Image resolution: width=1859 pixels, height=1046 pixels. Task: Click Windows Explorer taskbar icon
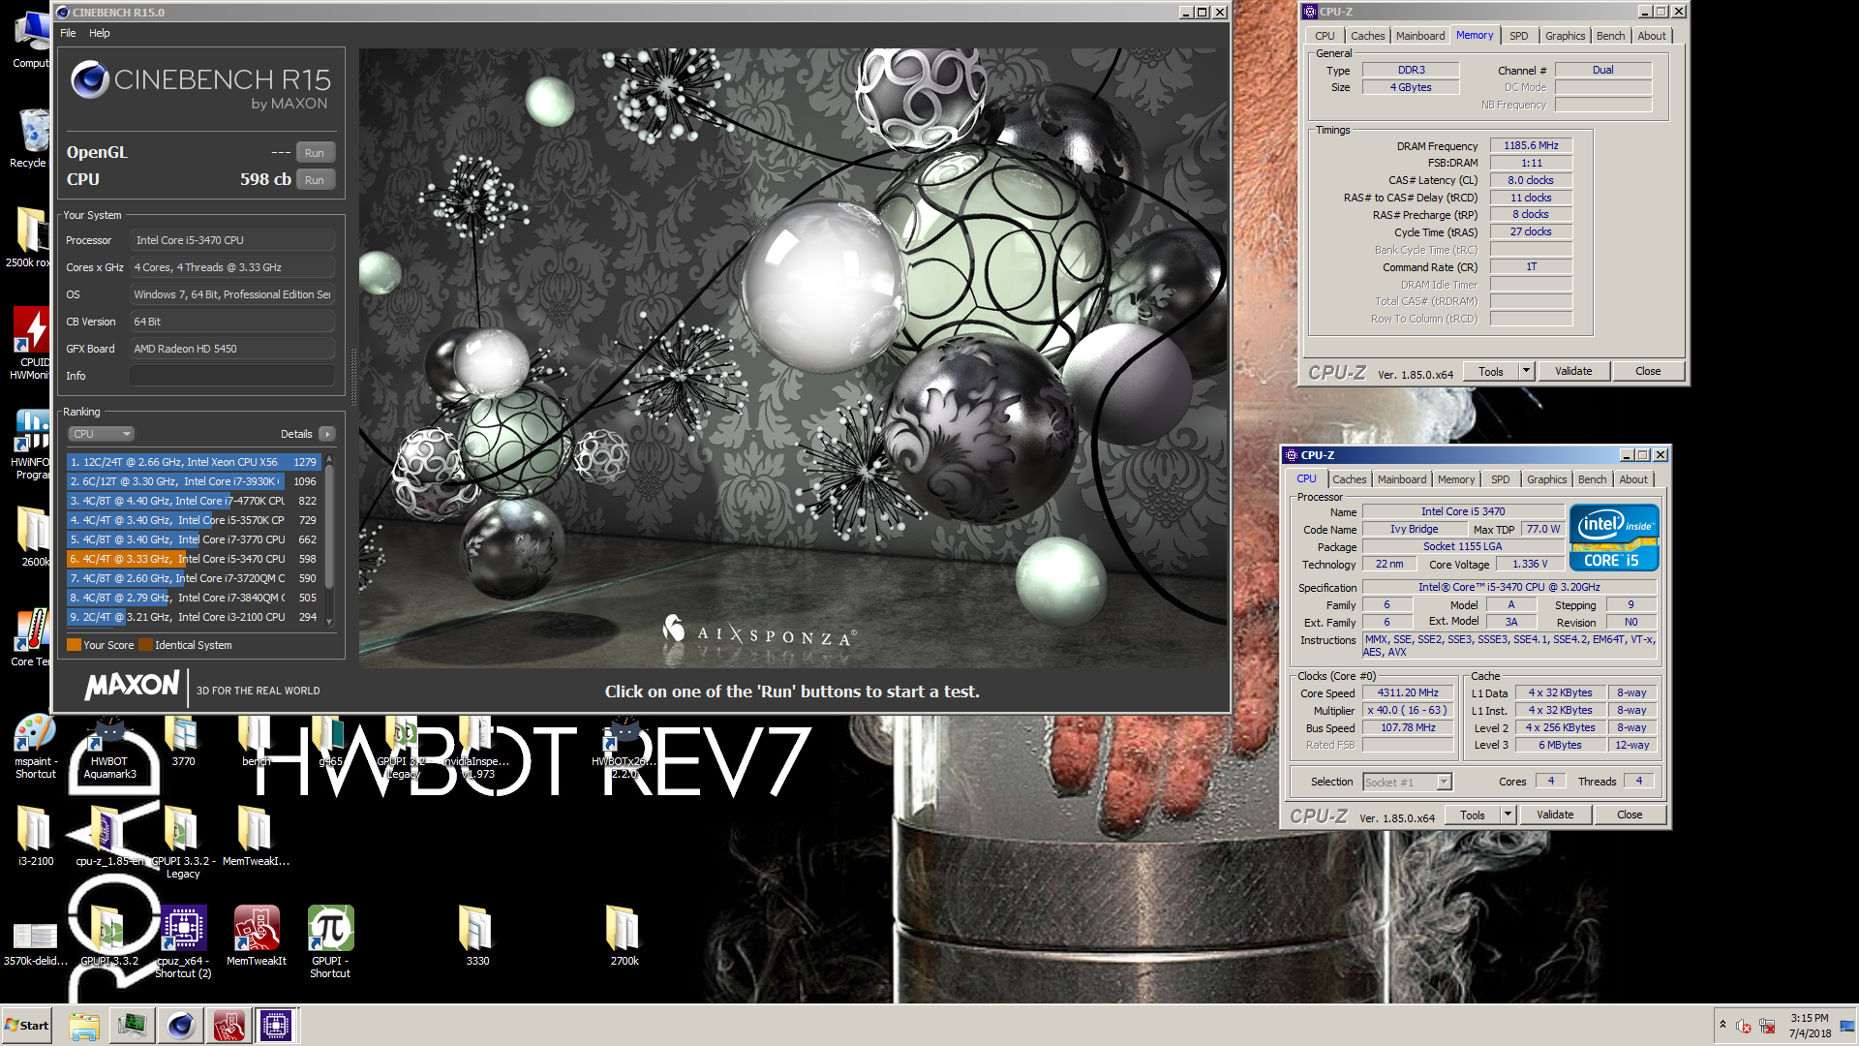(84, 1026)
